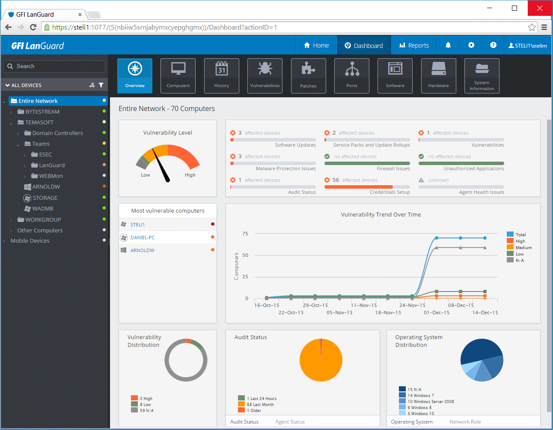Switch to the Agent Status tab
553x430 pixels.
[290, 421]
